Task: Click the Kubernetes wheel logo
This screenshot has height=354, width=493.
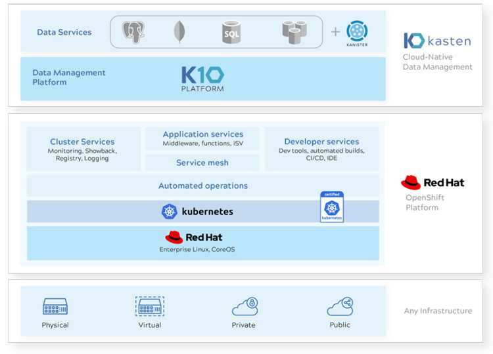Action: click(170, 211)
